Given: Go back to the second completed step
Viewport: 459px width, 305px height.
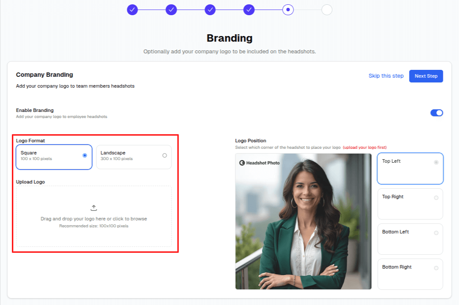Looking at the screenshot, I should coord(171,10).
